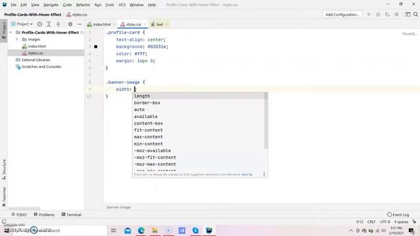Viewport: 420px width, 236px height.
Task: Open the File menu
Action: [x=13, y=5]
